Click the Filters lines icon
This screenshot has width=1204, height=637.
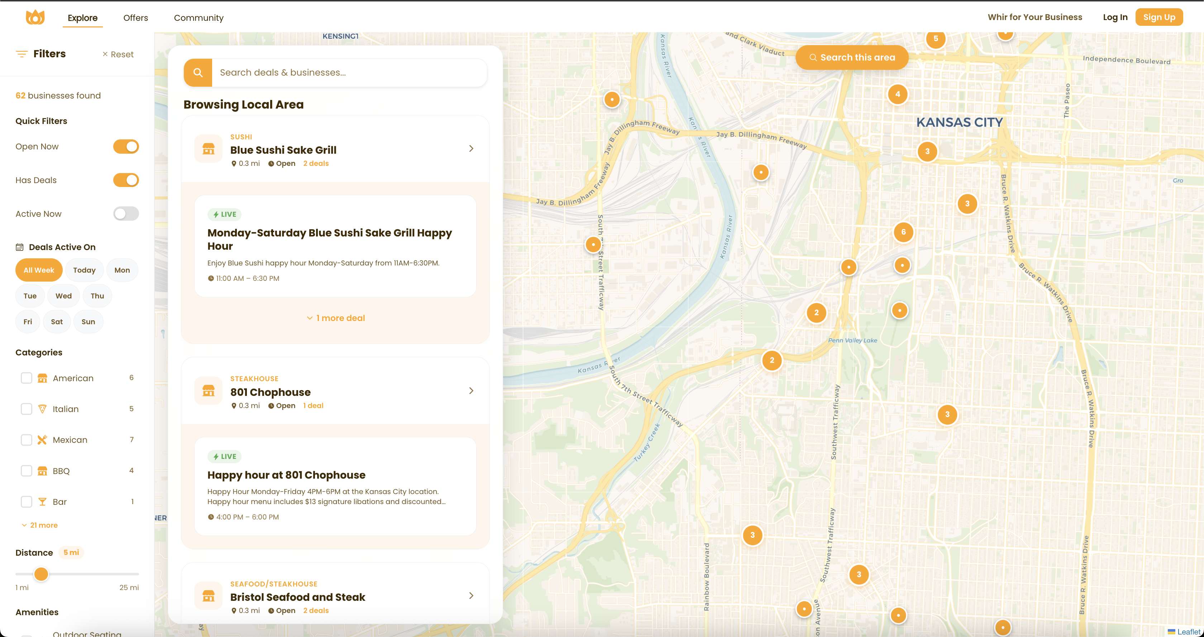(21, 54)
